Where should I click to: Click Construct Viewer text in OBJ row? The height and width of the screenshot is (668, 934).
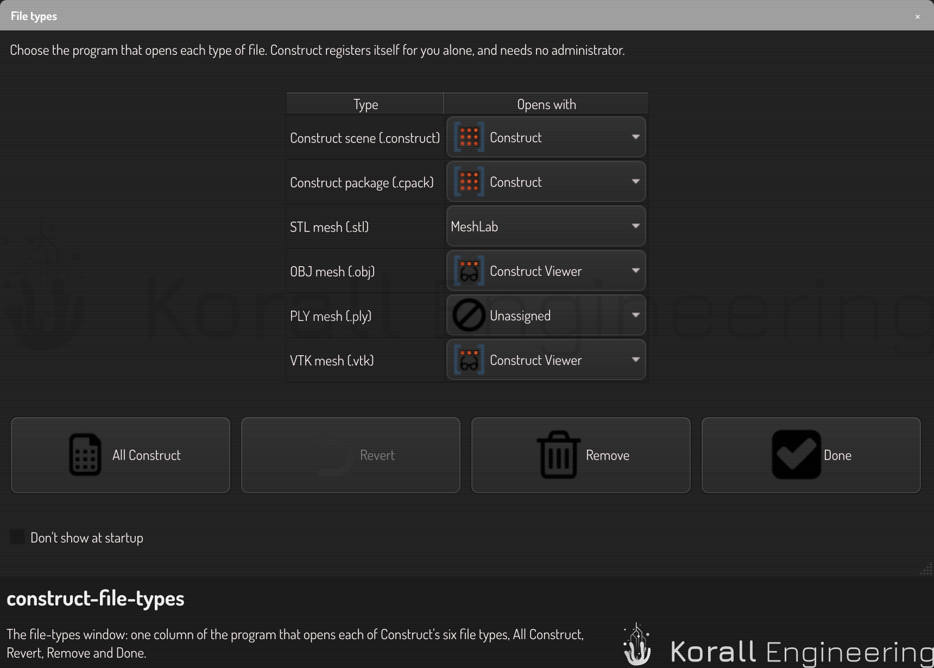[x=535, y=271]
